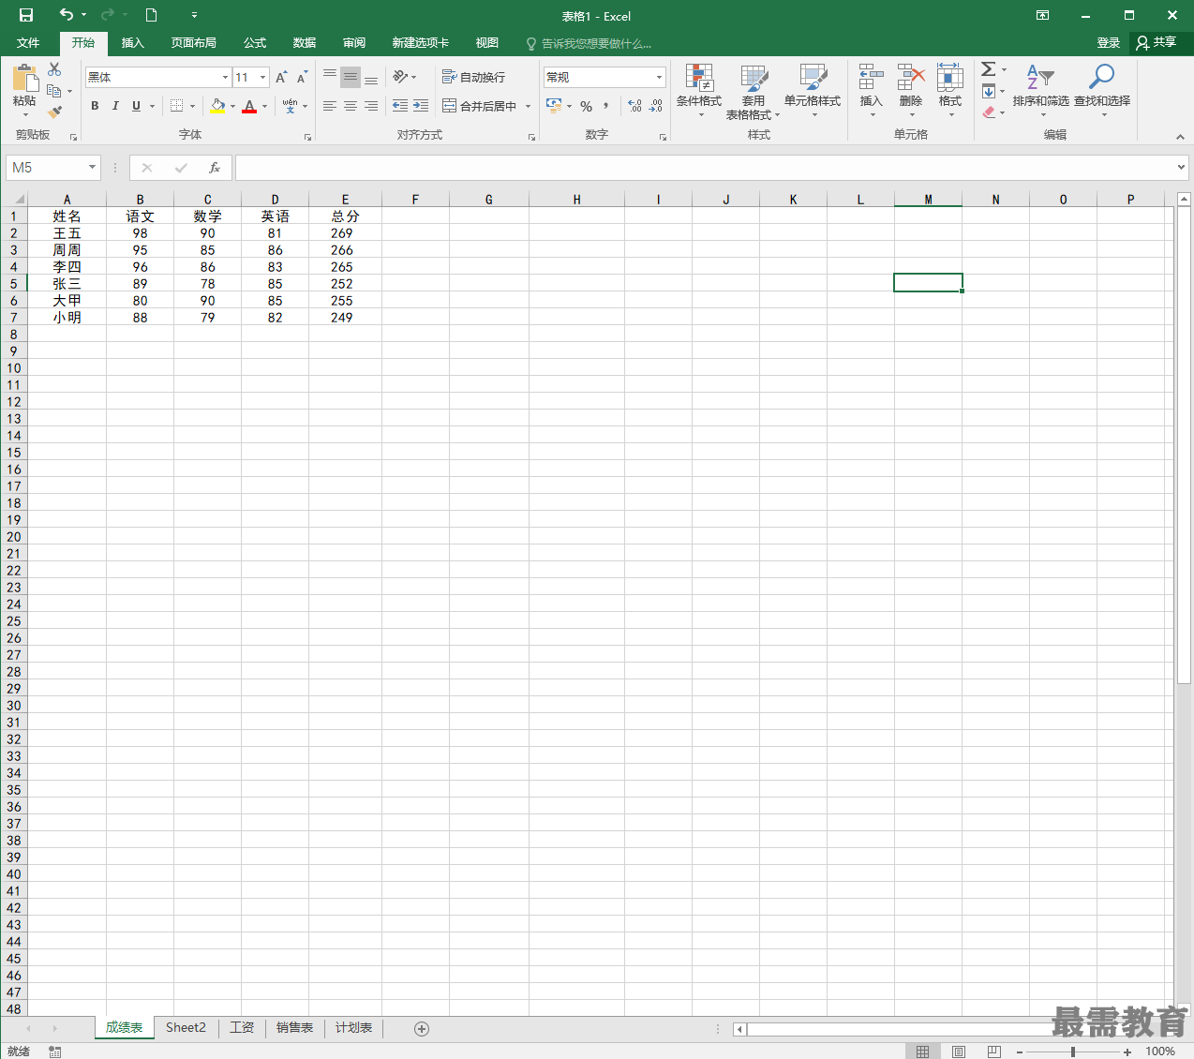Open the 条件格式 dropdown
Image resolution: width=1194 pixels, height=1059 pixels.
point(699,91)
